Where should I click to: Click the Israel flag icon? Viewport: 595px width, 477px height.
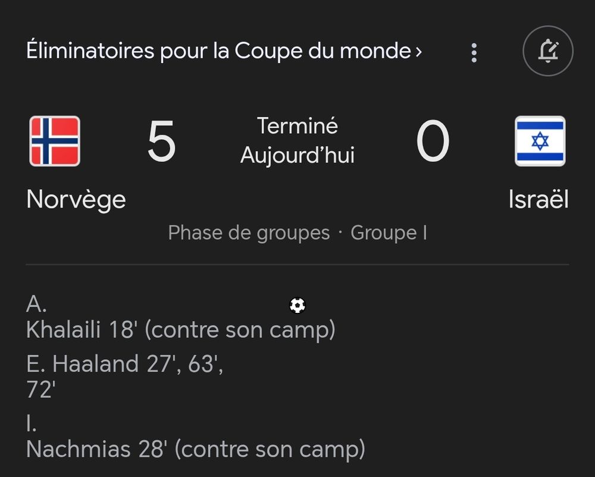click(540, 141)
